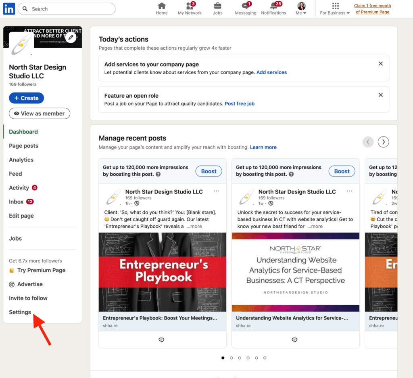Click the North Star page logo in sidebar
Screen dimensions: 413x378
pyautogui.click(x=21, y=45)
